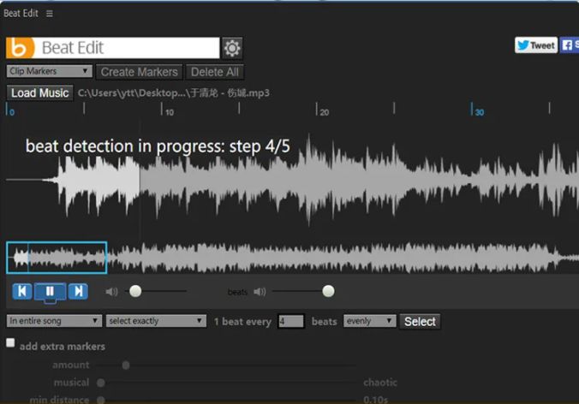Screen dimensions: 579x404
Task: Click the blue overview selection box
Action: coord(57,258)
